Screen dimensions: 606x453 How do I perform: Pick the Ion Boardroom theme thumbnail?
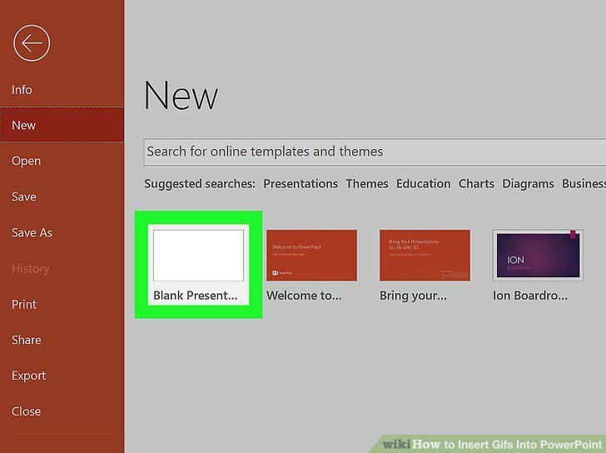tap(538, 255)
